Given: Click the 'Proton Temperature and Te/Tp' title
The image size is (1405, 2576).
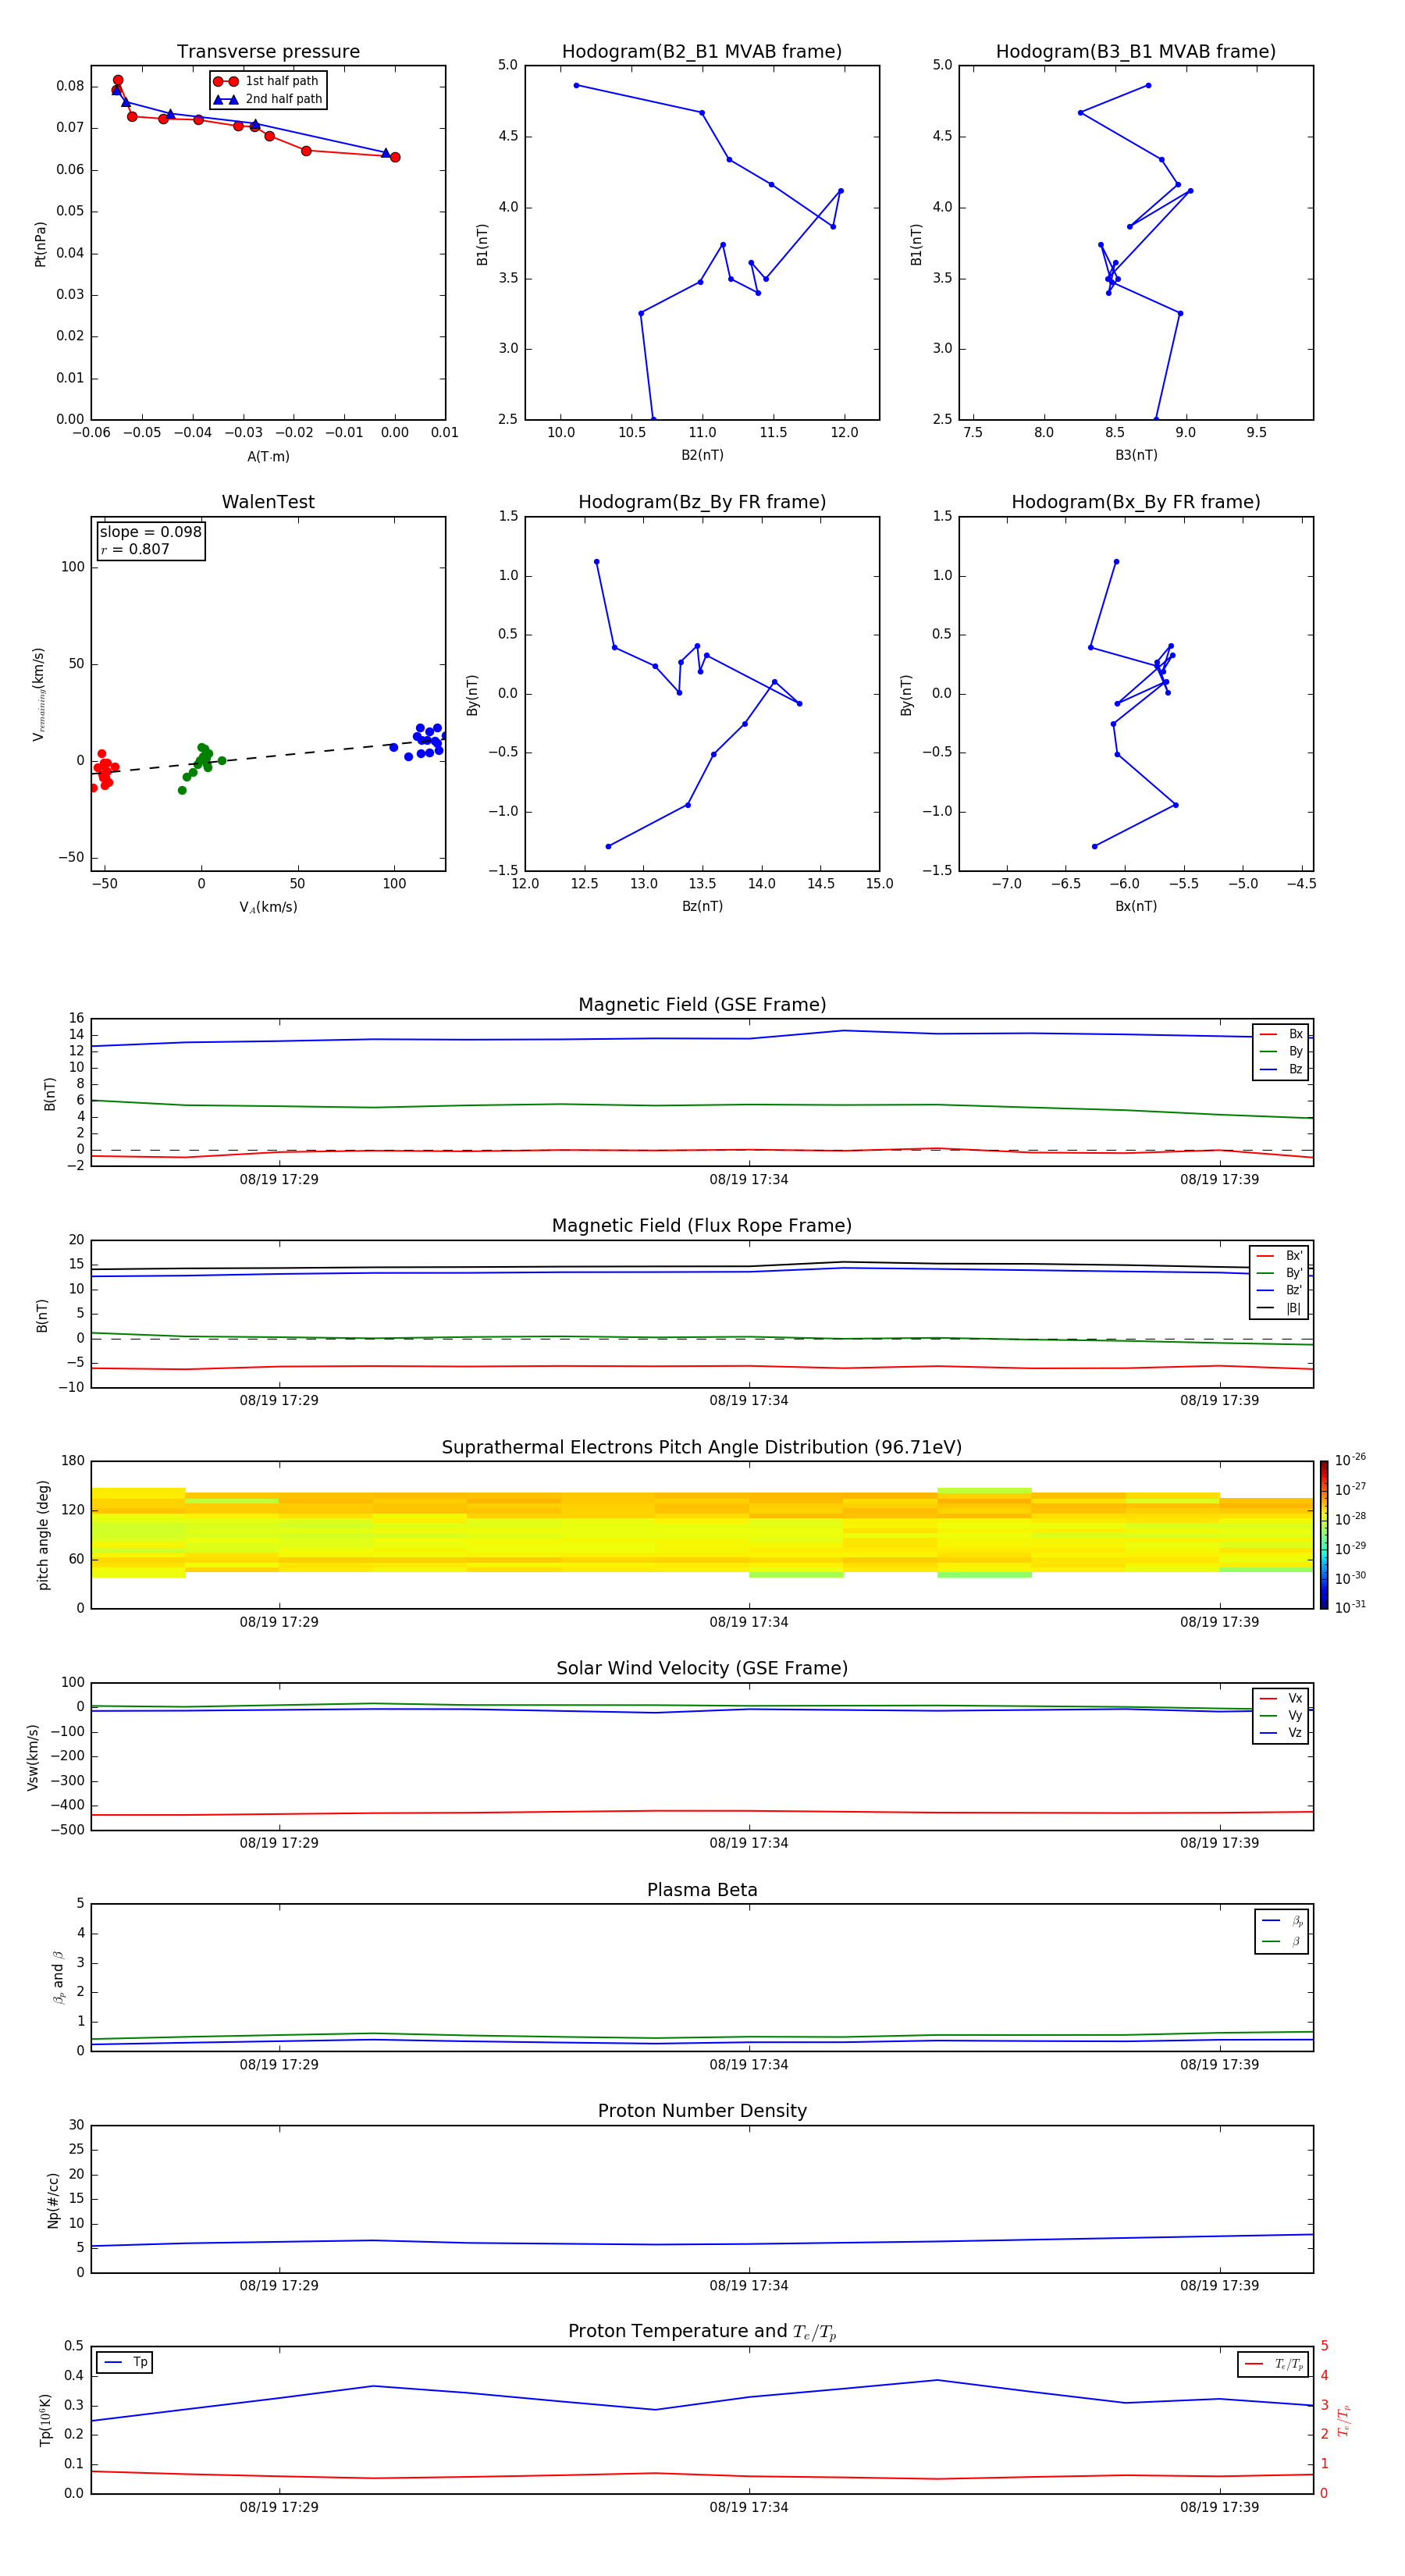Looking at the screenshot, I should point(702,2332).
